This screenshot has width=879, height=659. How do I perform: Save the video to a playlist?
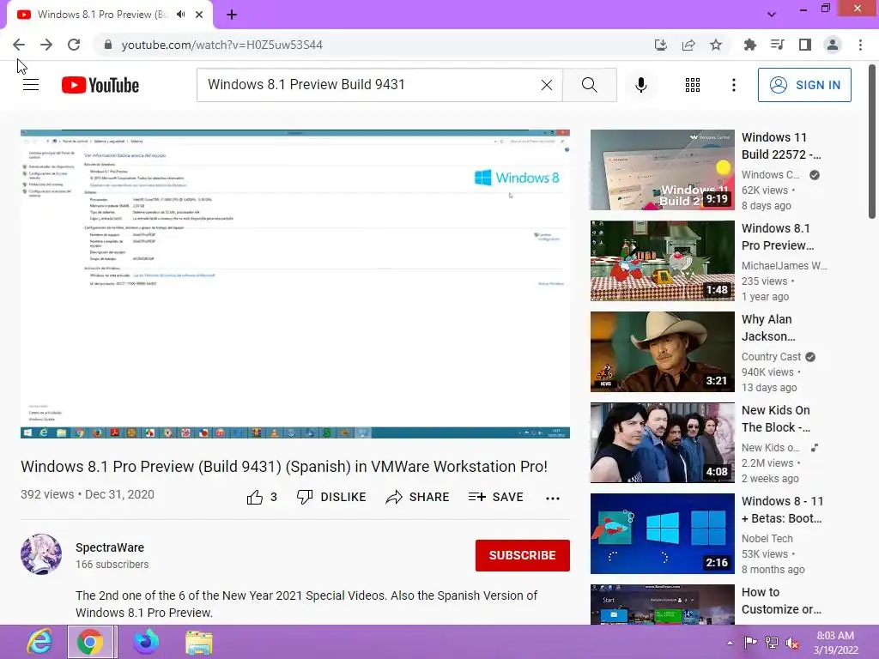tap(496, 497)
